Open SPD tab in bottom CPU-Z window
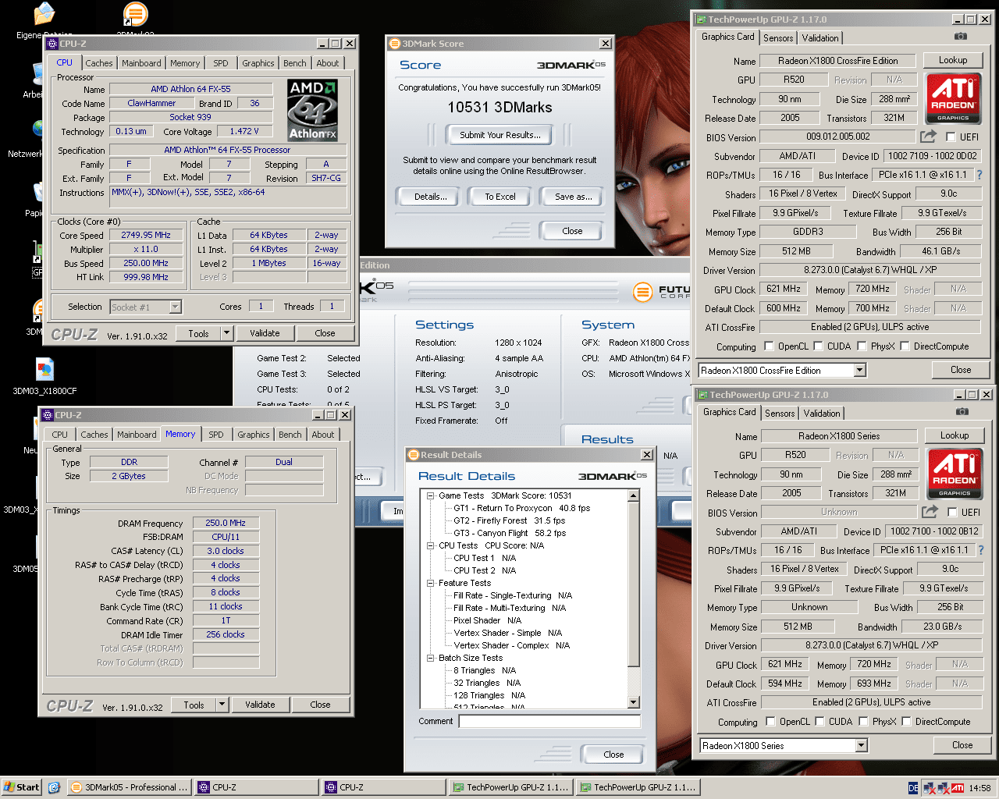Viewport: 999px width, 799px height. pyautogui.click(x=216, y=435)
